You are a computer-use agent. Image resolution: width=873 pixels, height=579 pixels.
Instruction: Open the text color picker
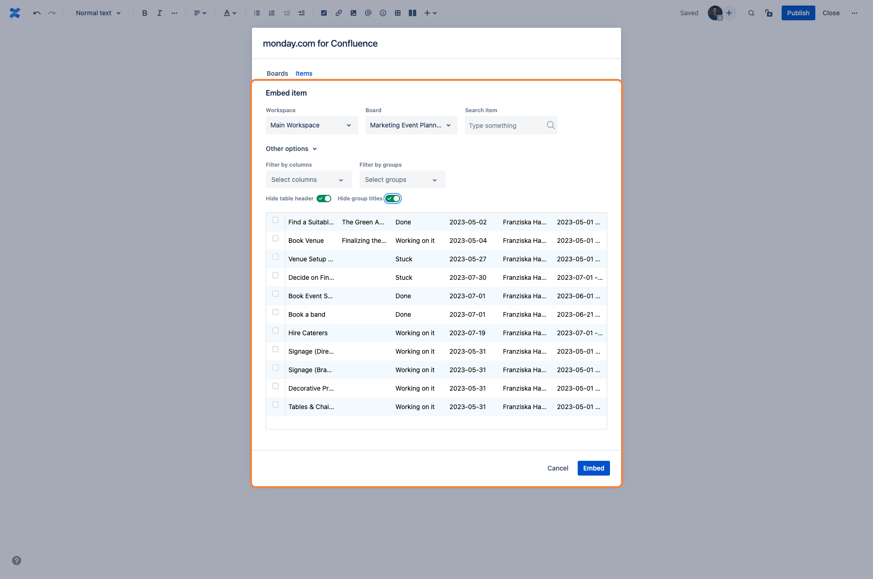pos(230,13)
